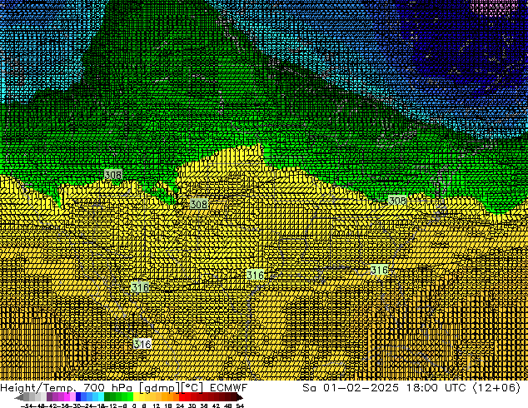Click the '[gdmp]' unit label in the title
528x408 pixels.
coord(158,388)
